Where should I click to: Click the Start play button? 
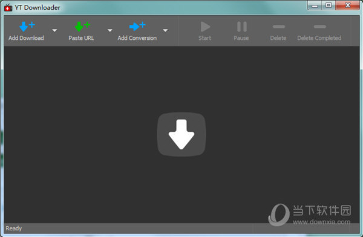pos(205,31)
